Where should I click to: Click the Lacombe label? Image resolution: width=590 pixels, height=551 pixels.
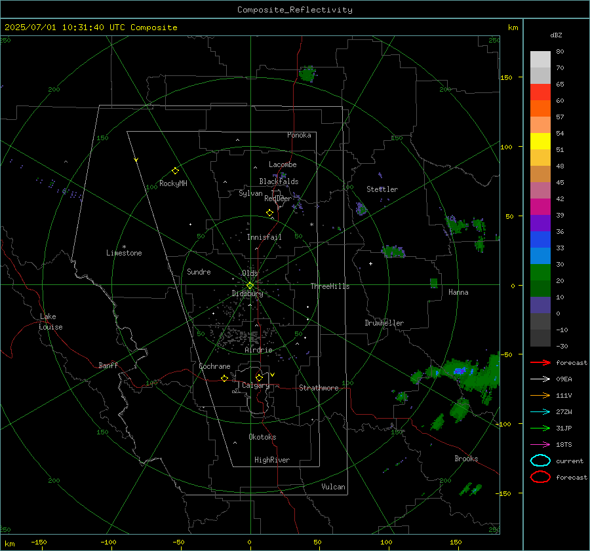click(x=283, y=164)
